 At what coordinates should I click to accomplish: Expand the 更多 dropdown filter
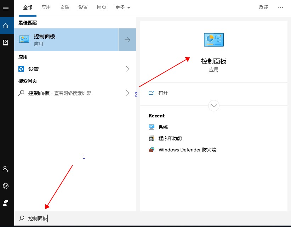[x=123, y=7]
